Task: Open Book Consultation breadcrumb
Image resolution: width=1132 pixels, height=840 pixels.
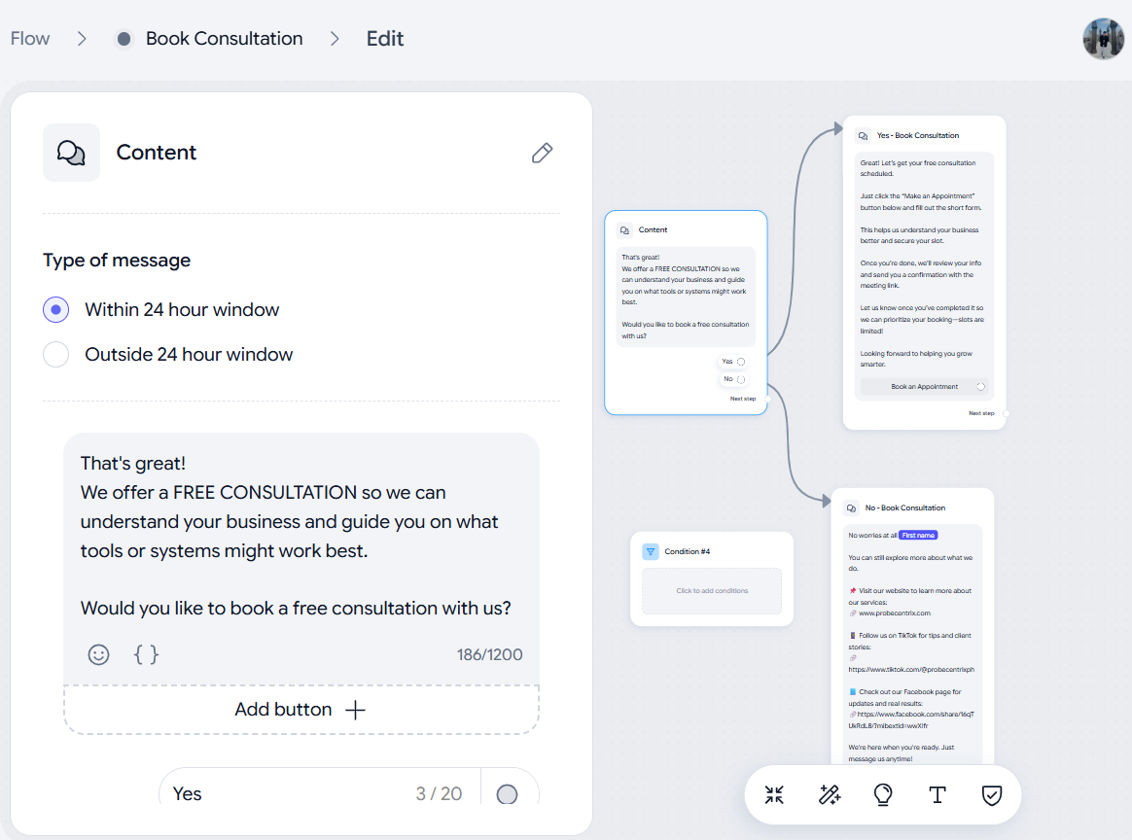Action: pos(225,38)
